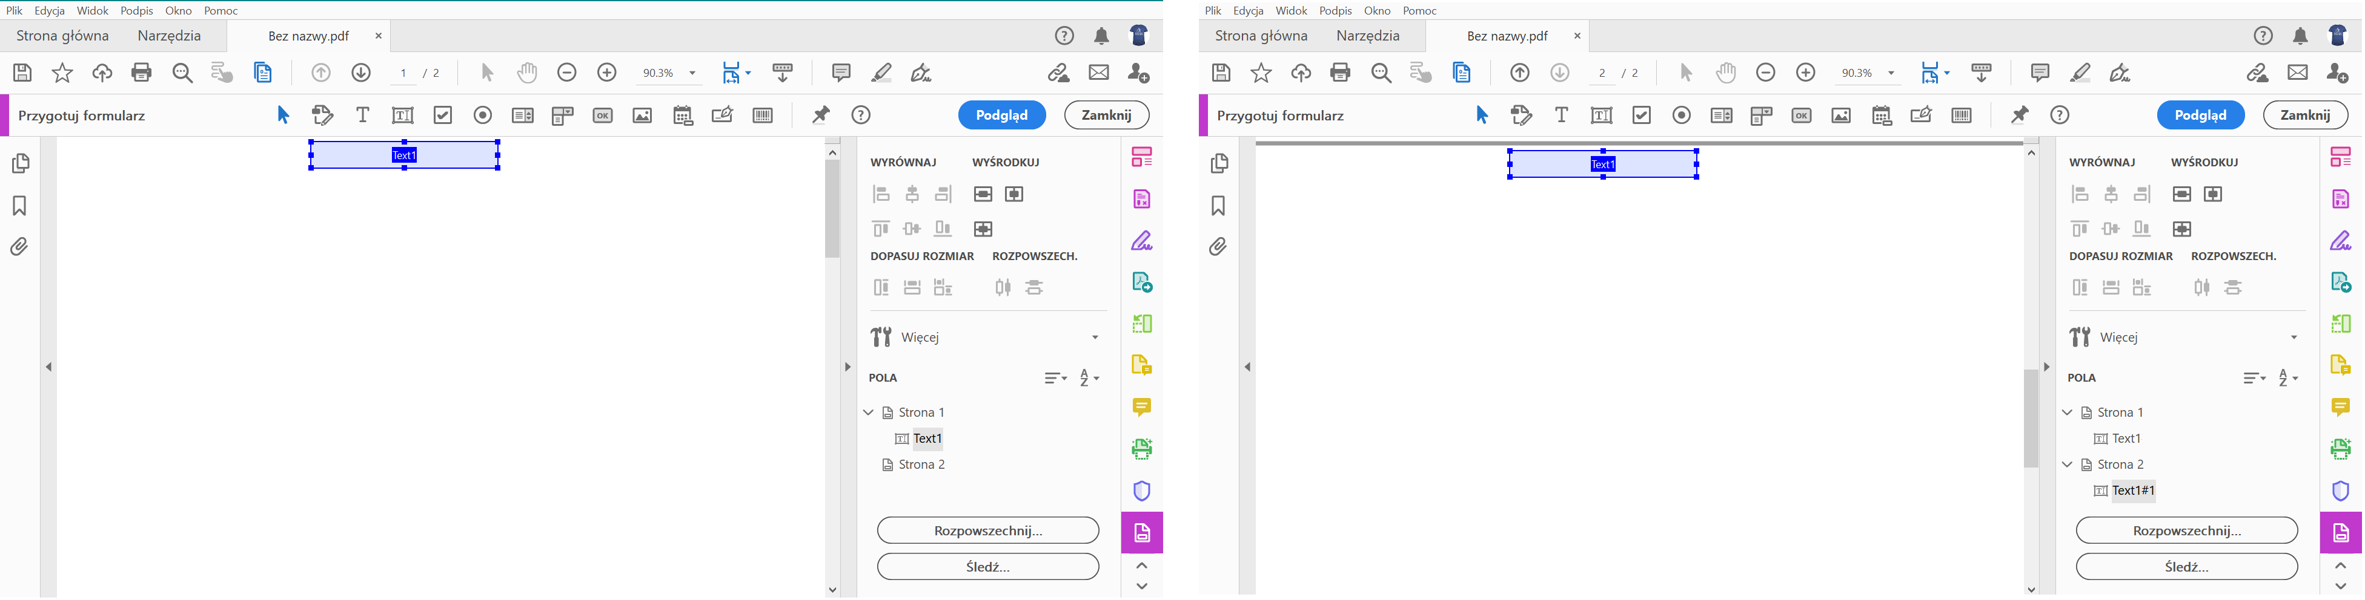Upload to cloud in the right window
Image resolution: width=2365 pixels, height=600 pixels.
[1301, 73]
